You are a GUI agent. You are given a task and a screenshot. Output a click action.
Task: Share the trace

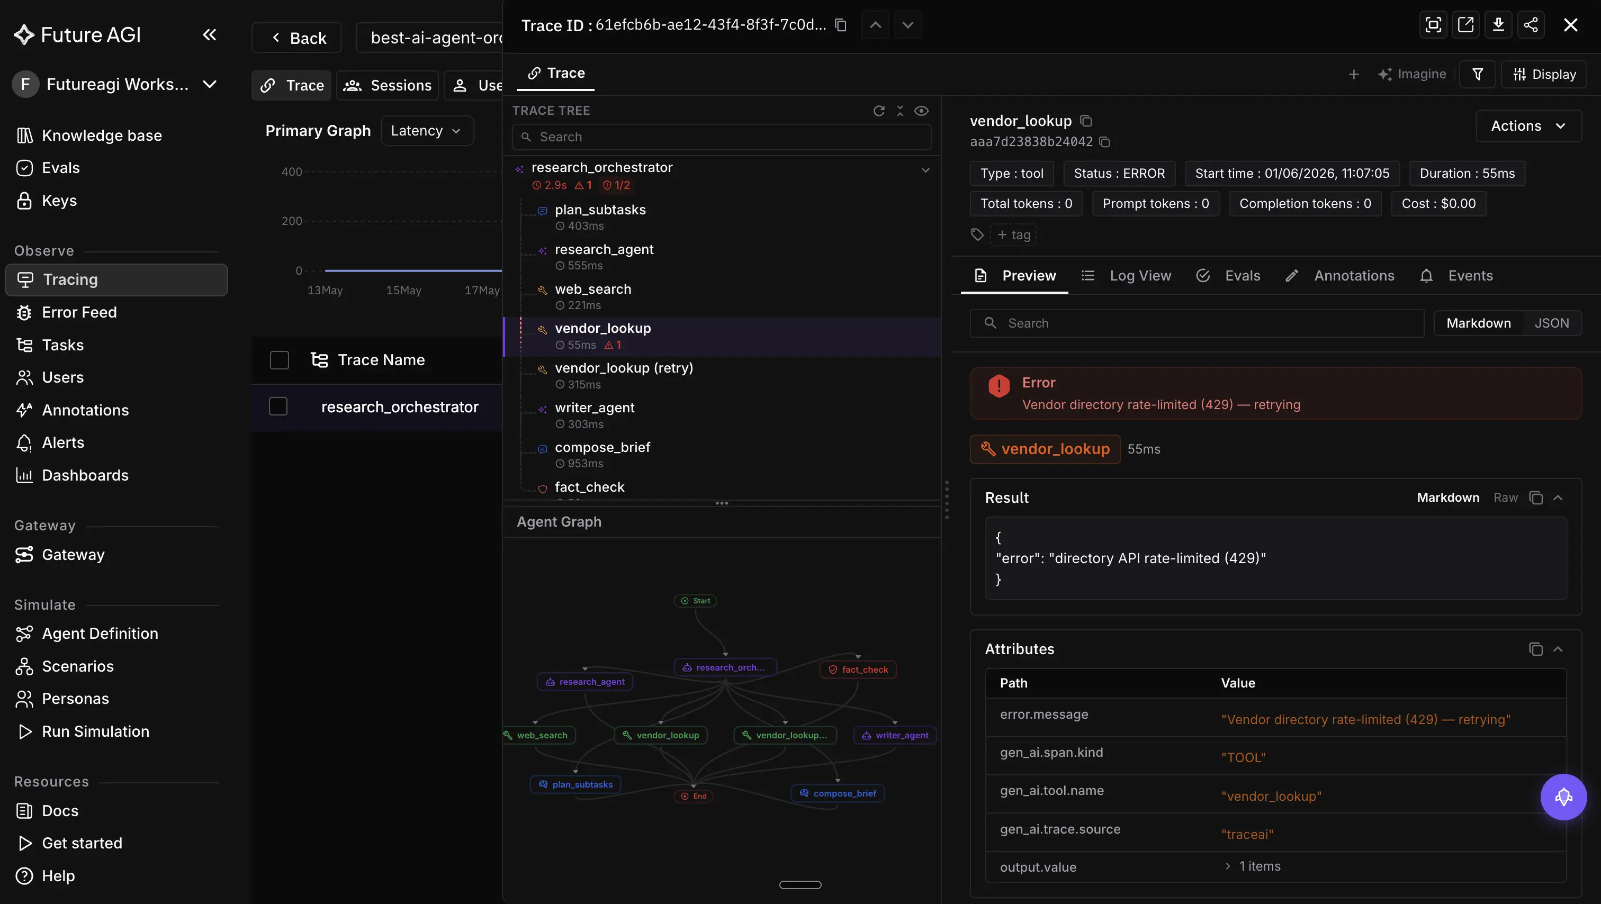point(1530,25)
